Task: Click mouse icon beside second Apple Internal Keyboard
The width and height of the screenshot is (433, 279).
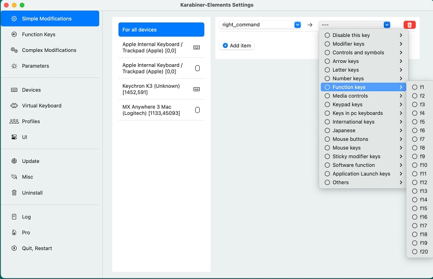Action: click(x=197, y=68)
